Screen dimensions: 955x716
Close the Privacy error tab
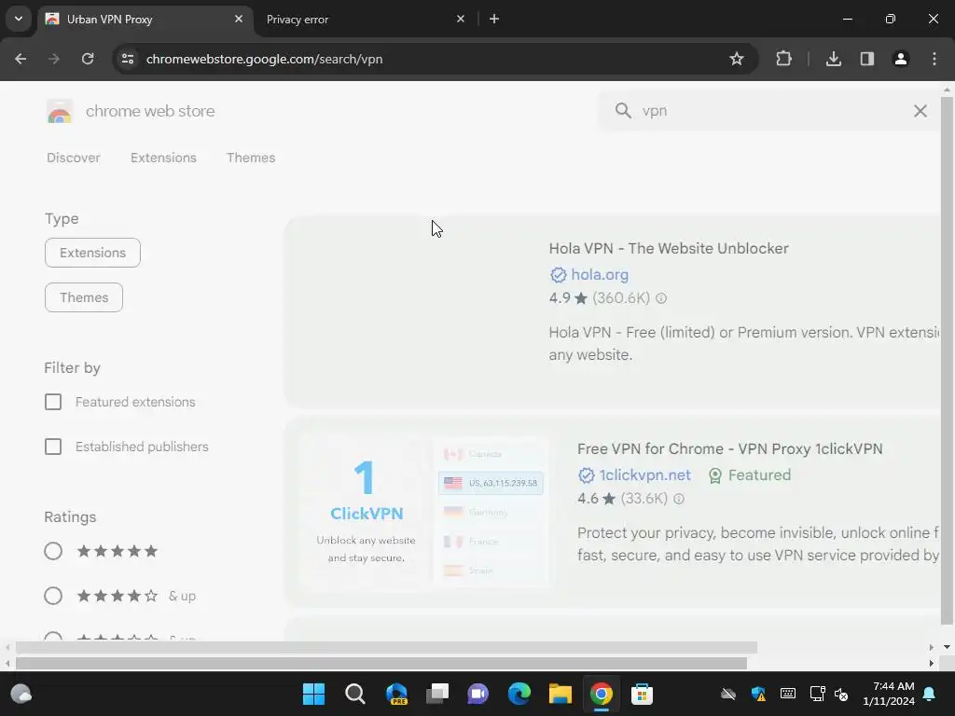tap(461, 19)
